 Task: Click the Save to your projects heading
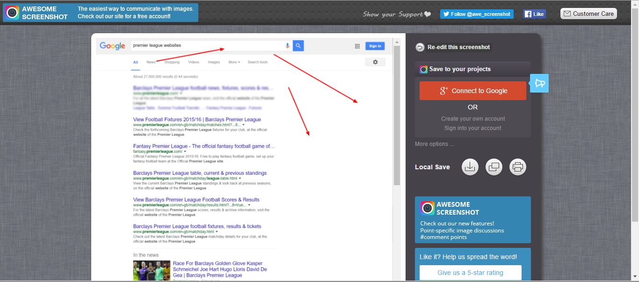coord(460,69)
